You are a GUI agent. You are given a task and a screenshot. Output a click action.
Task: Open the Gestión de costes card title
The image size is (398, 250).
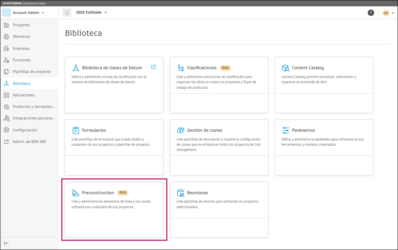(x=205, y=130)
